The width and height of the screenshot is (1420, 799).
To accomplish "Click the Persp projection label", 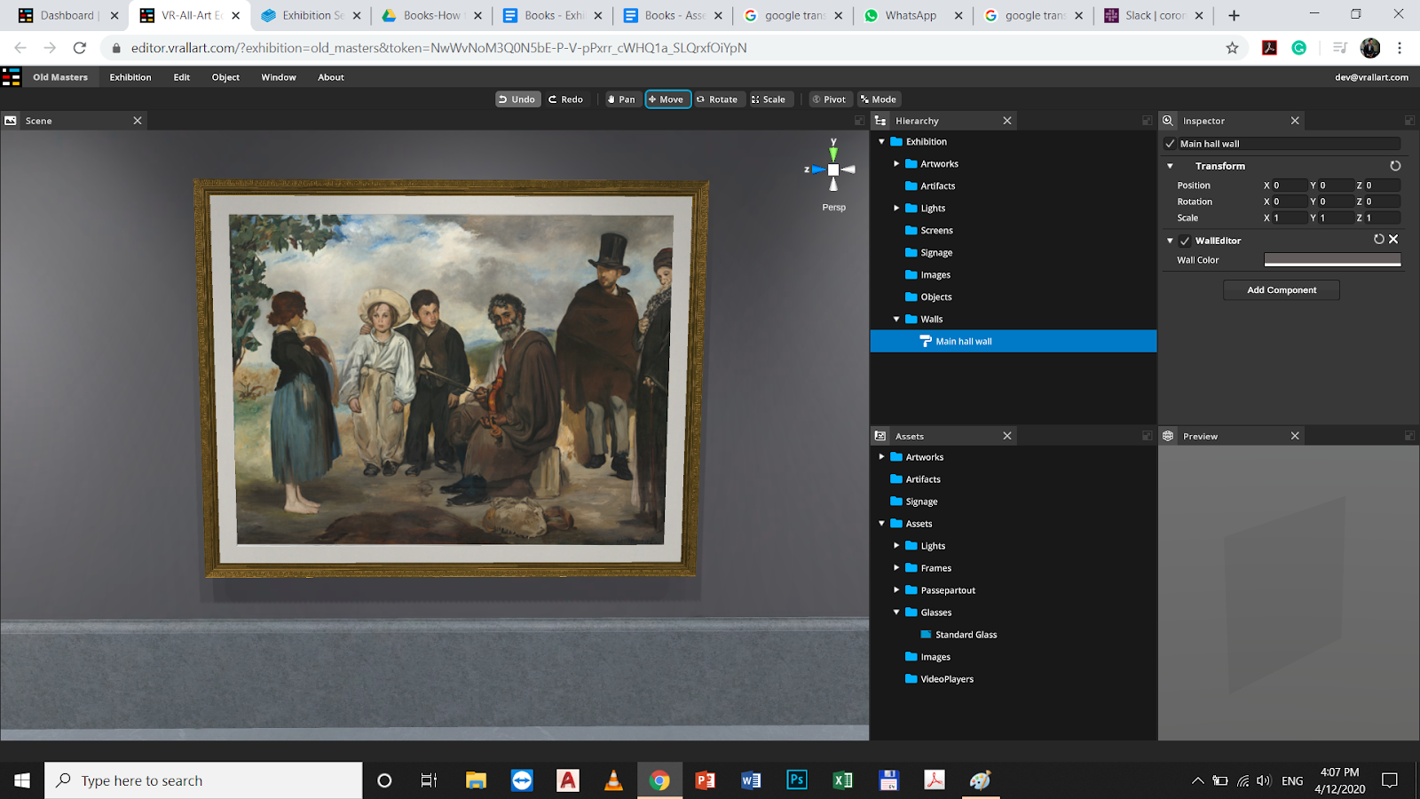I will tap(834, 208).
